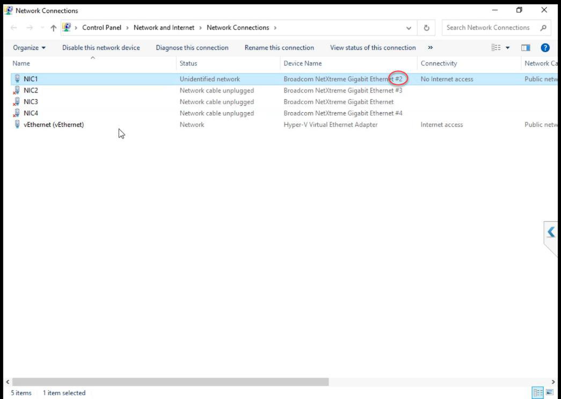Open the view options dropdown arrow
Viewport: 561px width, 399px height.
(508, 48)
